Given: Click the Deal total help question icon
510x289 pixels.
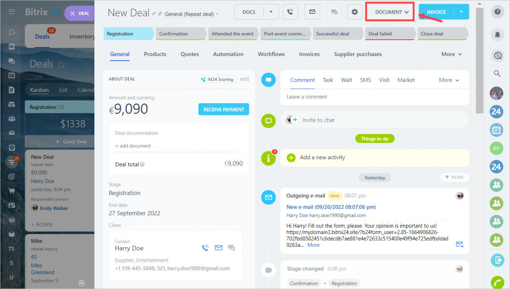Looking at the screenshot, I should 142,164.
